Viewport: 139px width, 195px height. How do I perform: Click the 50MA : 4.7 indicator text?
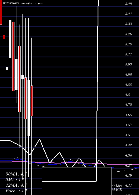16,174
